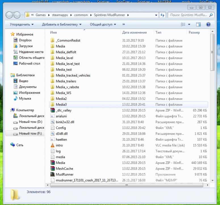This screenshot has width=220, height=205.
Task: Select the MudRunner application icon
Action: [x=53, y=174]
